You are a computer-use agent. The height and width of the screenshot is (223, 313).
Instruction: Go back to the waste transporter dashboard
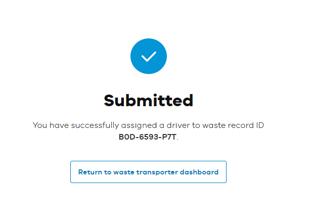(x=148, y=172)
